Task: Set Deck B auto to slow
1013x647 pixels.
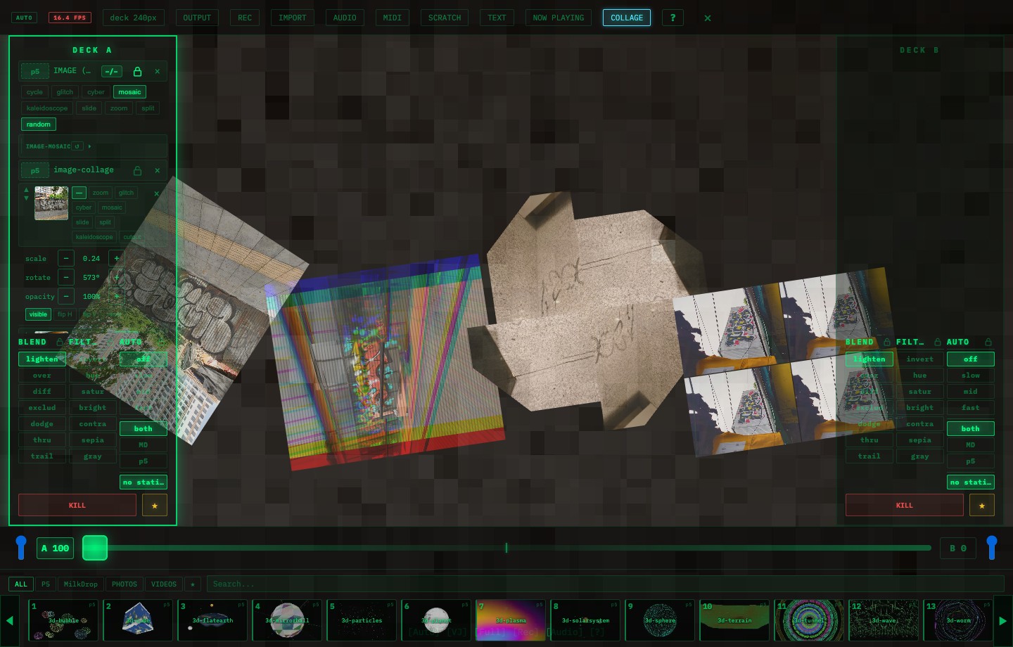Action: pyautogui.click(x=971, y=376)
